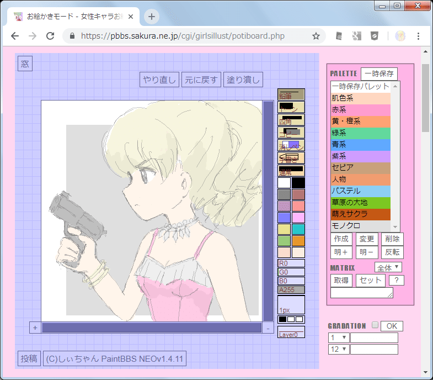Screen dimensions: 433x380
Task: Open the user profile avatar
Action: [x=400, y=36]
